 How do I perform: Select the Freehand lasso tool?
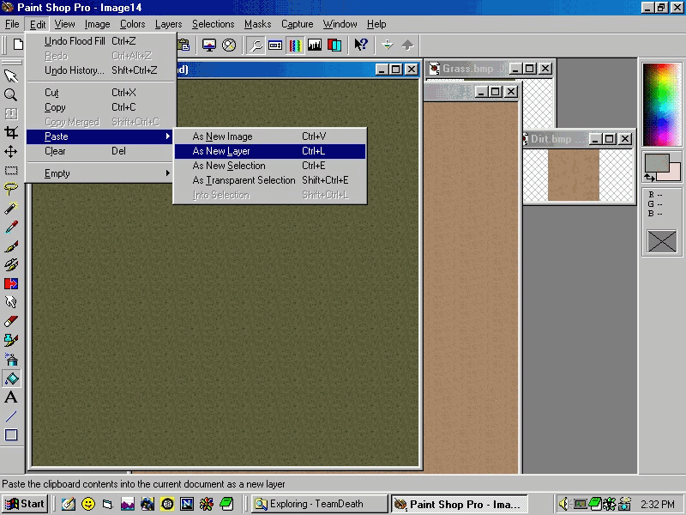(11, 189)
